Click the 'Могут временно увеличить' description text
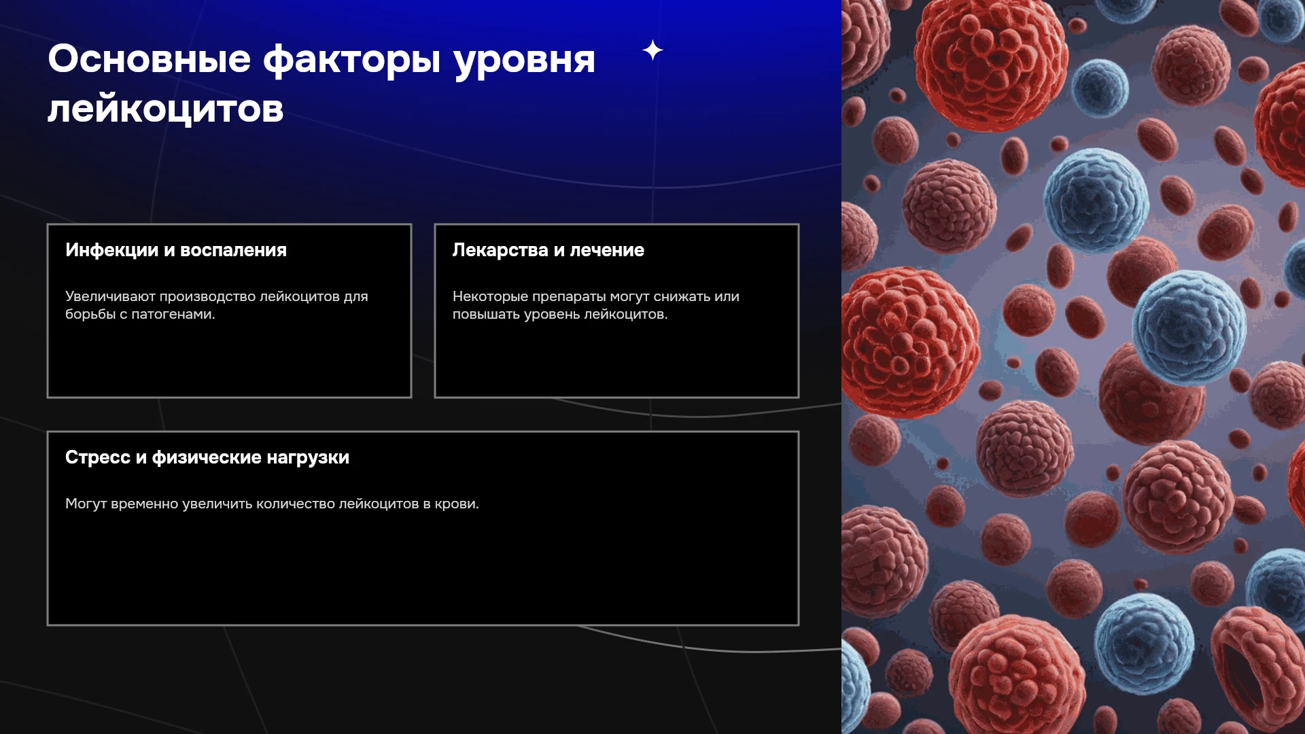 pos(272,504)
